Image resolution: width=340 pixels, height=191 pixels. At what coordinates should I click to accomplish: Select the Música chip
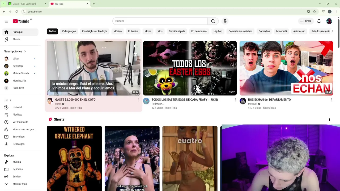(118, 31)
